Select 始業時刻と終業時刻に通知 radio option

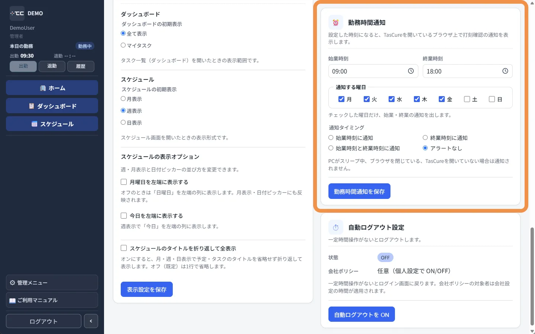[x=331, y=148]
